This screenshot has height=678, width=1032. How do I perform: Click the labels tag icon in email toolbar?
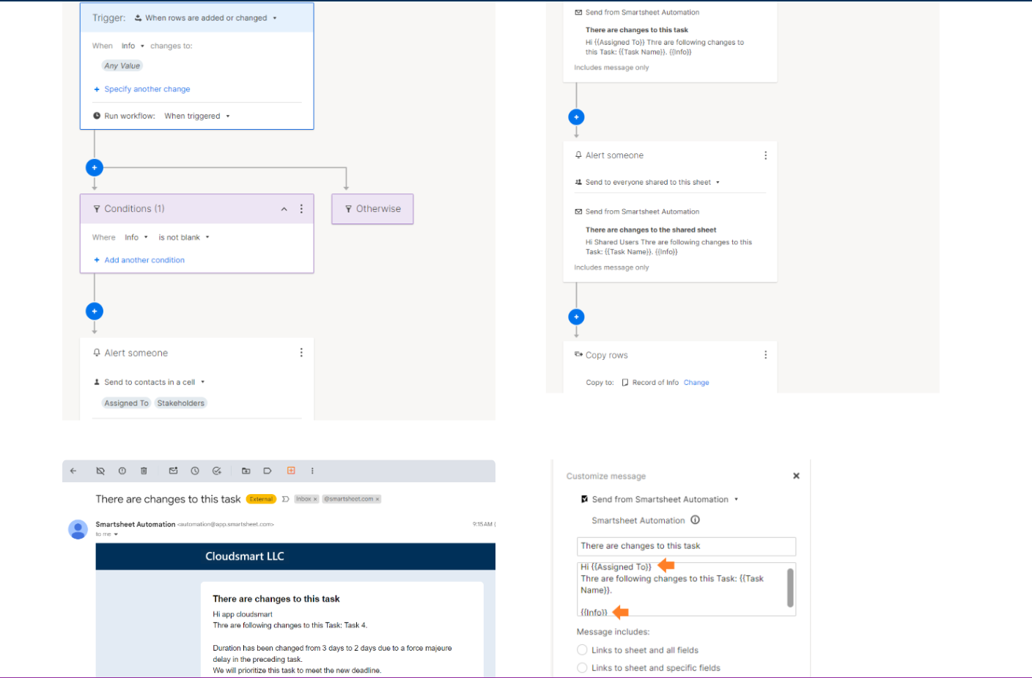[268, 471]
